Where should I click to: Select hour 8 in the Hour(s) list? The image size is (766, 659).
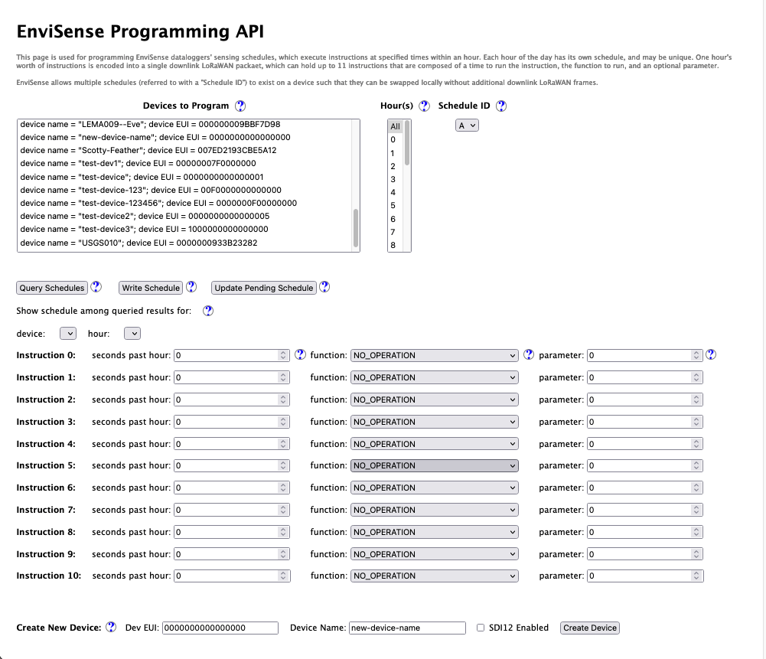coord(395,245)
